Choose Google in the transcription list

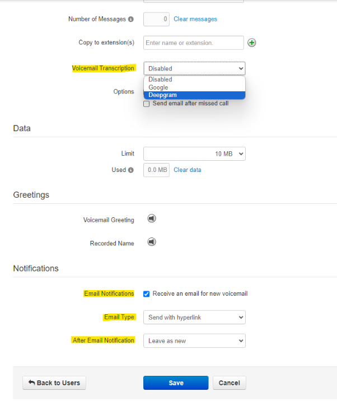[x=194, y=87]
